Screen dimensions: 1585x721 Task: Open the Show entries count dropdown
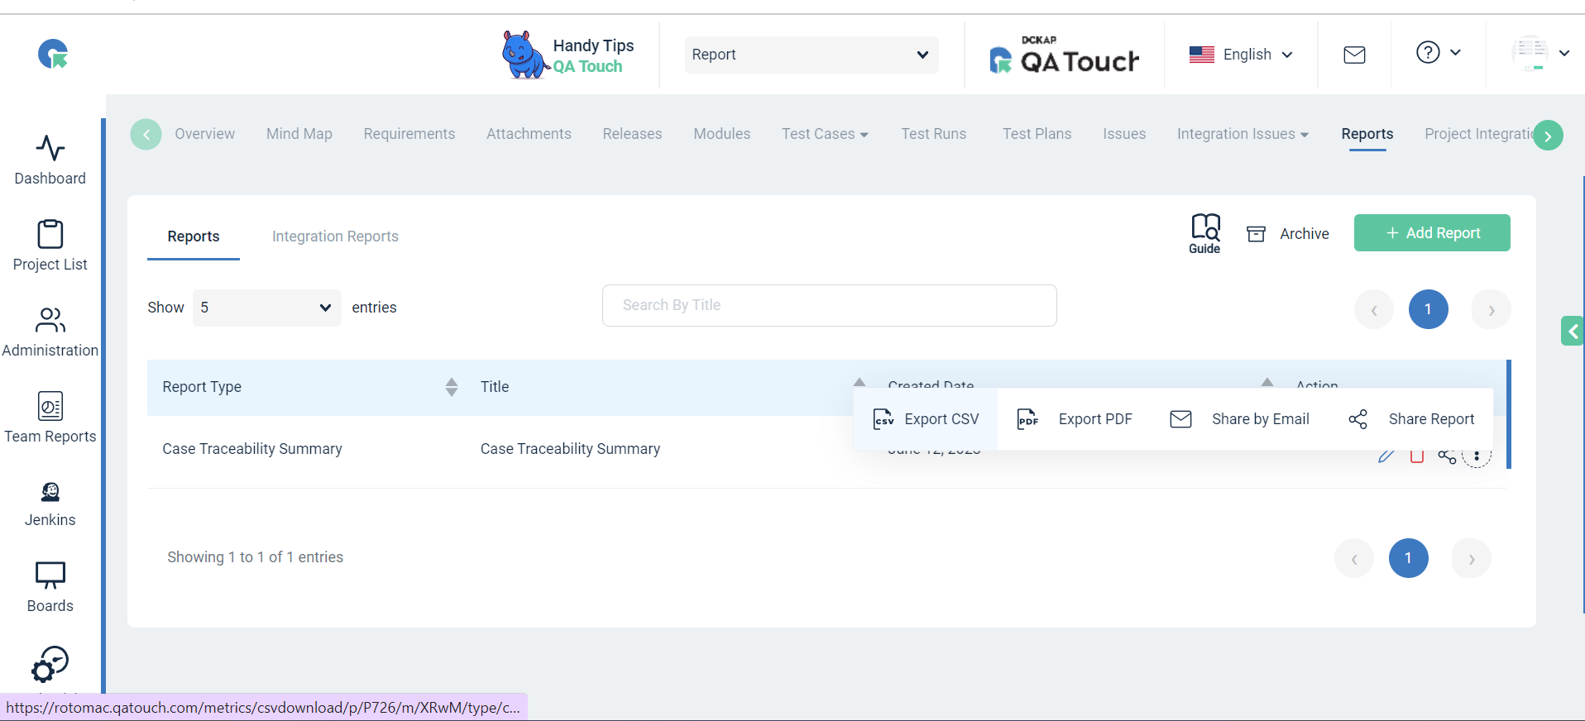(266, 308)
